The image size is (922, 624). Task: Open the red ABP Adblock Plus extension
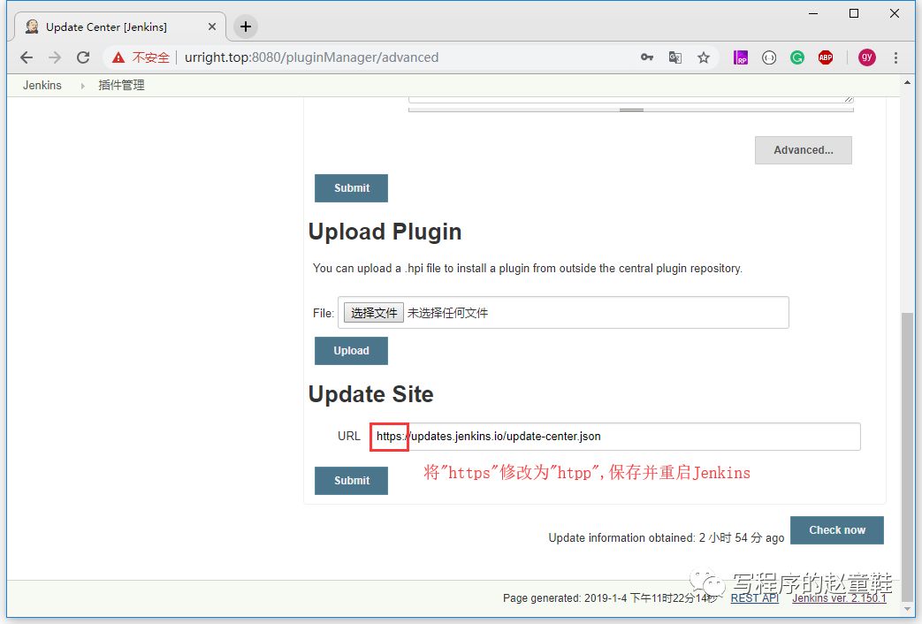pos(826,57)
